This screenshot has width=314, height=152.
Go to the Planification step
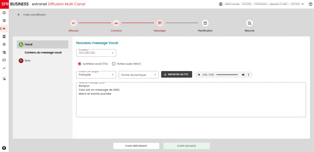[205, 23]
